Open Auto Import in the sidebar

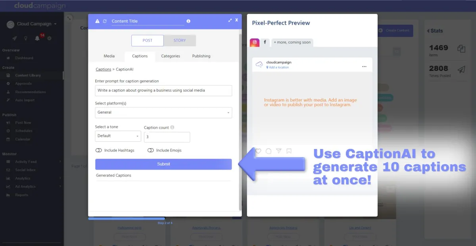coord(25,100)
